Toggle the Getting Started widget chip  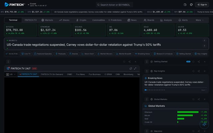pyautogui.click(x=183, y=54)
